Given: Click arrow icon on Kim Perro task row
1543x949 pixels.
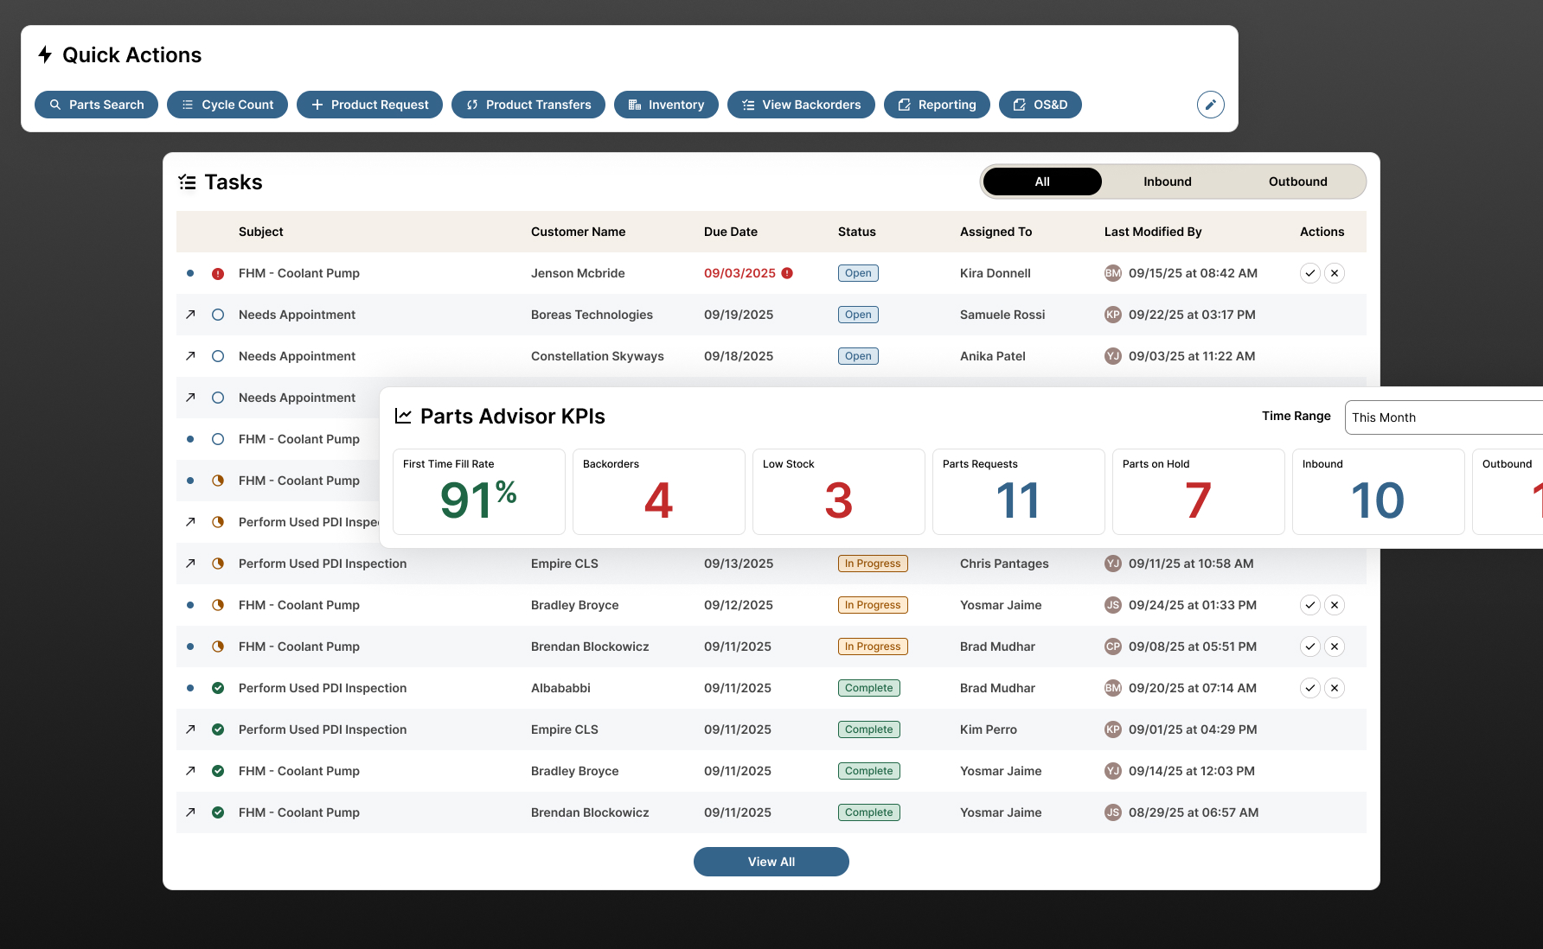Looking at the screenshot, I should (190, 729).
